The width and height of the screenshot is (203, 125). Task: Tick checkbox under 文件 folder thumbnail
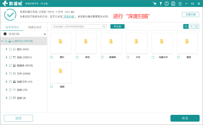[x=128, y=57]
